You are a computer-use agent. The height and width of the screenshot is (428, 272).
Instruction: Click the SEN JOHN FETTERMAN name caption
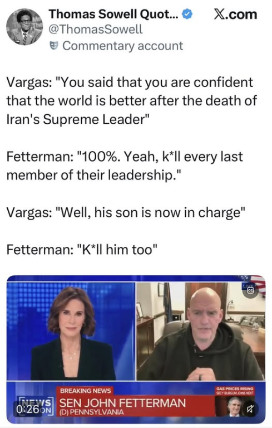(x=122, y=403)
